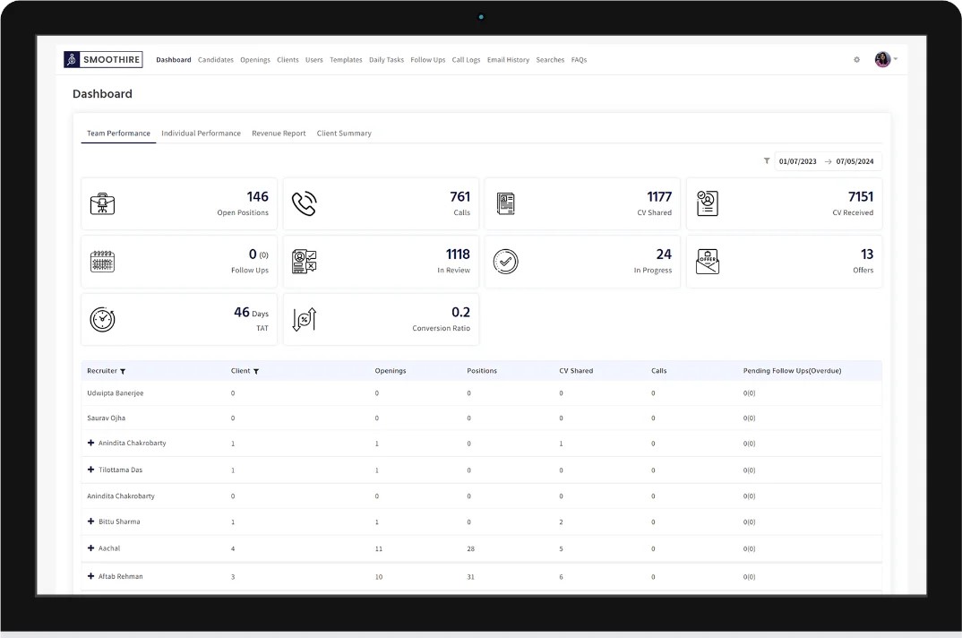Screen dimensions: 962x638
Task: Click the Offers envelope icon
Action: pyautogui.click(x=708, y=262)
